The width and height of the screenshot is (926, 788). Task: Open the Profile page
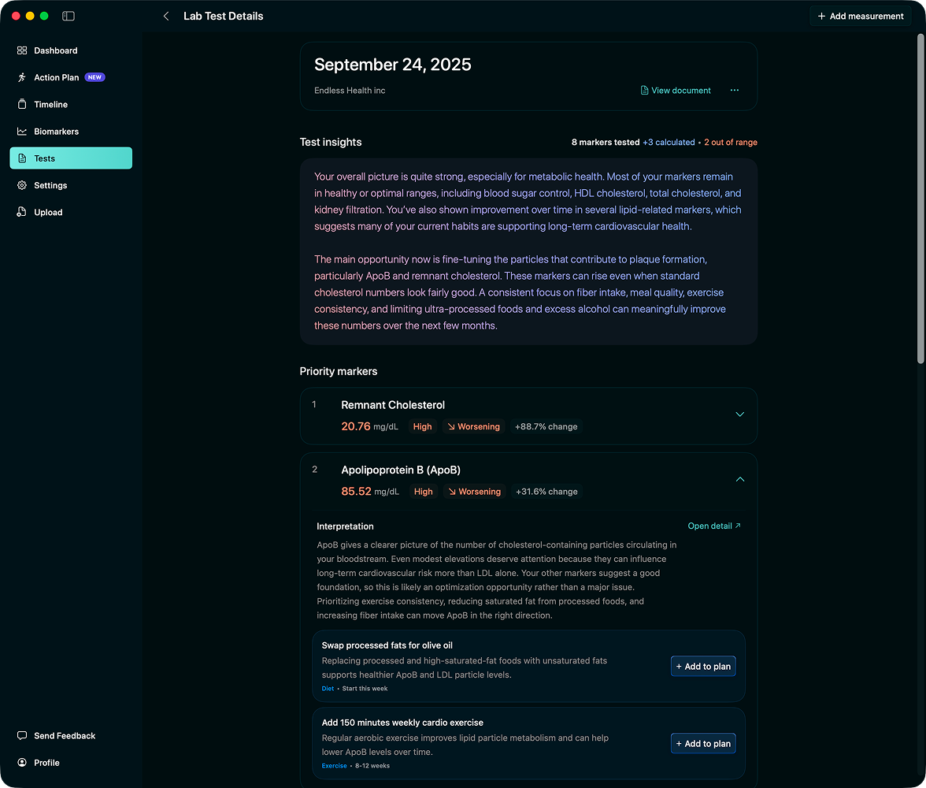71,763
